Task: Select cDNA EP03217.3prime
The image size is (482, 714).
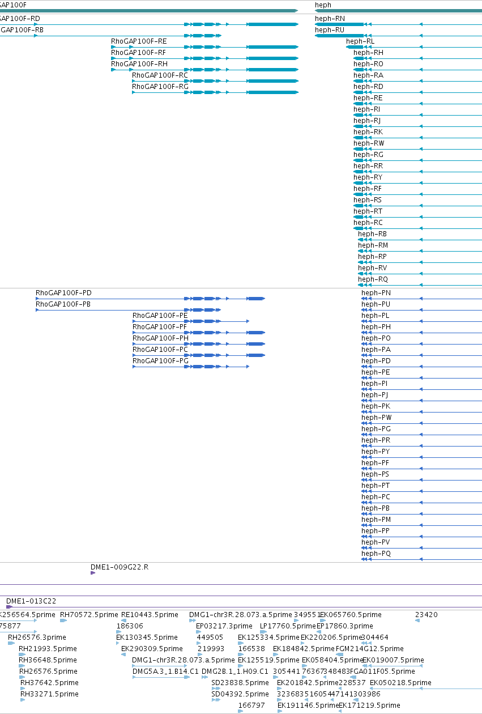Action: tap(224, 626)
